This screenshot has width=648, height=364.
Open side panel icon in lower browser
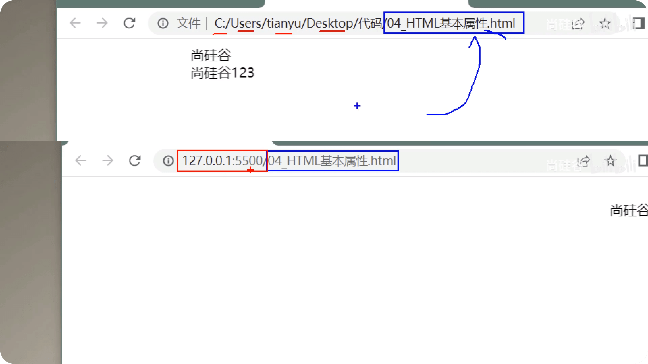(x=643, y=161)
